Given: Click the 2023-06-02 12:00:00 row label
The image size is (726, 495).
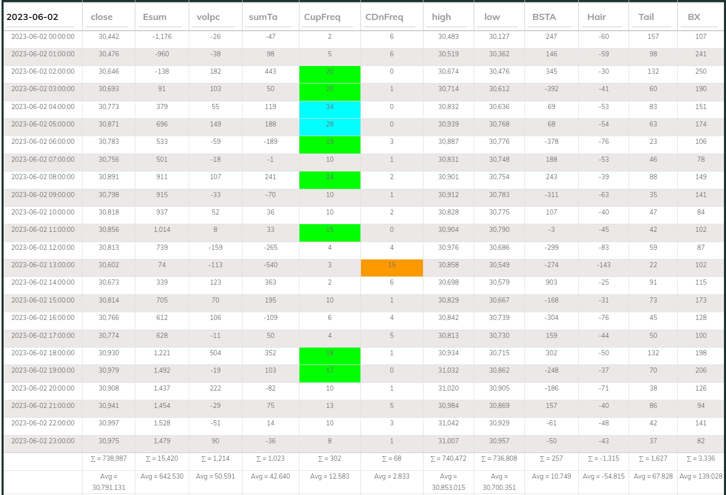Looking at the screenshot, I should (42, 247).
